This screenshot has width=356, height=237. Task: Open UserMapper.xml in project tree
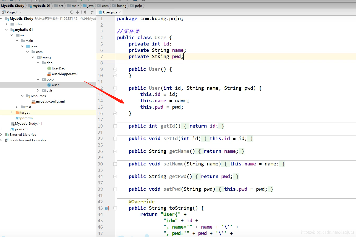(x=64, y=74)
